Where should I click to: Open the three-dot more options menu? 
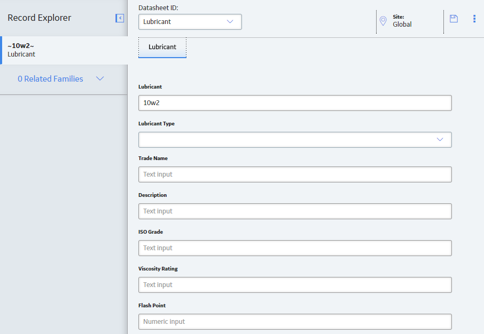(474, 19)
